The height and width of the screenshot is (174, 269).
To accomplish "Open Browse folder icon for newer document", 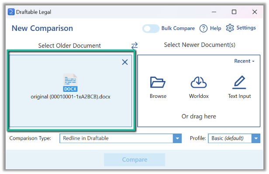I will click(x=158, y=82).
